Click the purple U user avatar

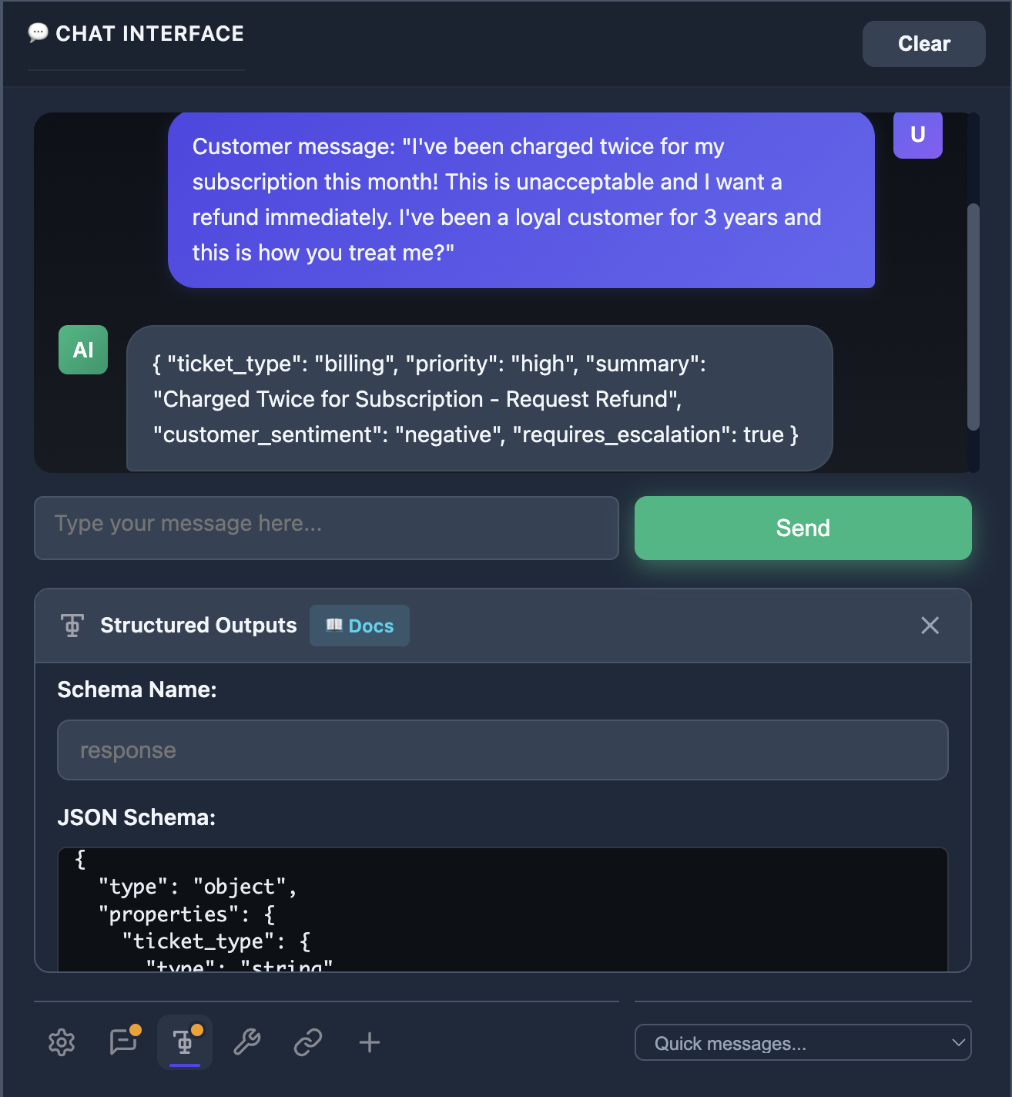click(917, 135)
